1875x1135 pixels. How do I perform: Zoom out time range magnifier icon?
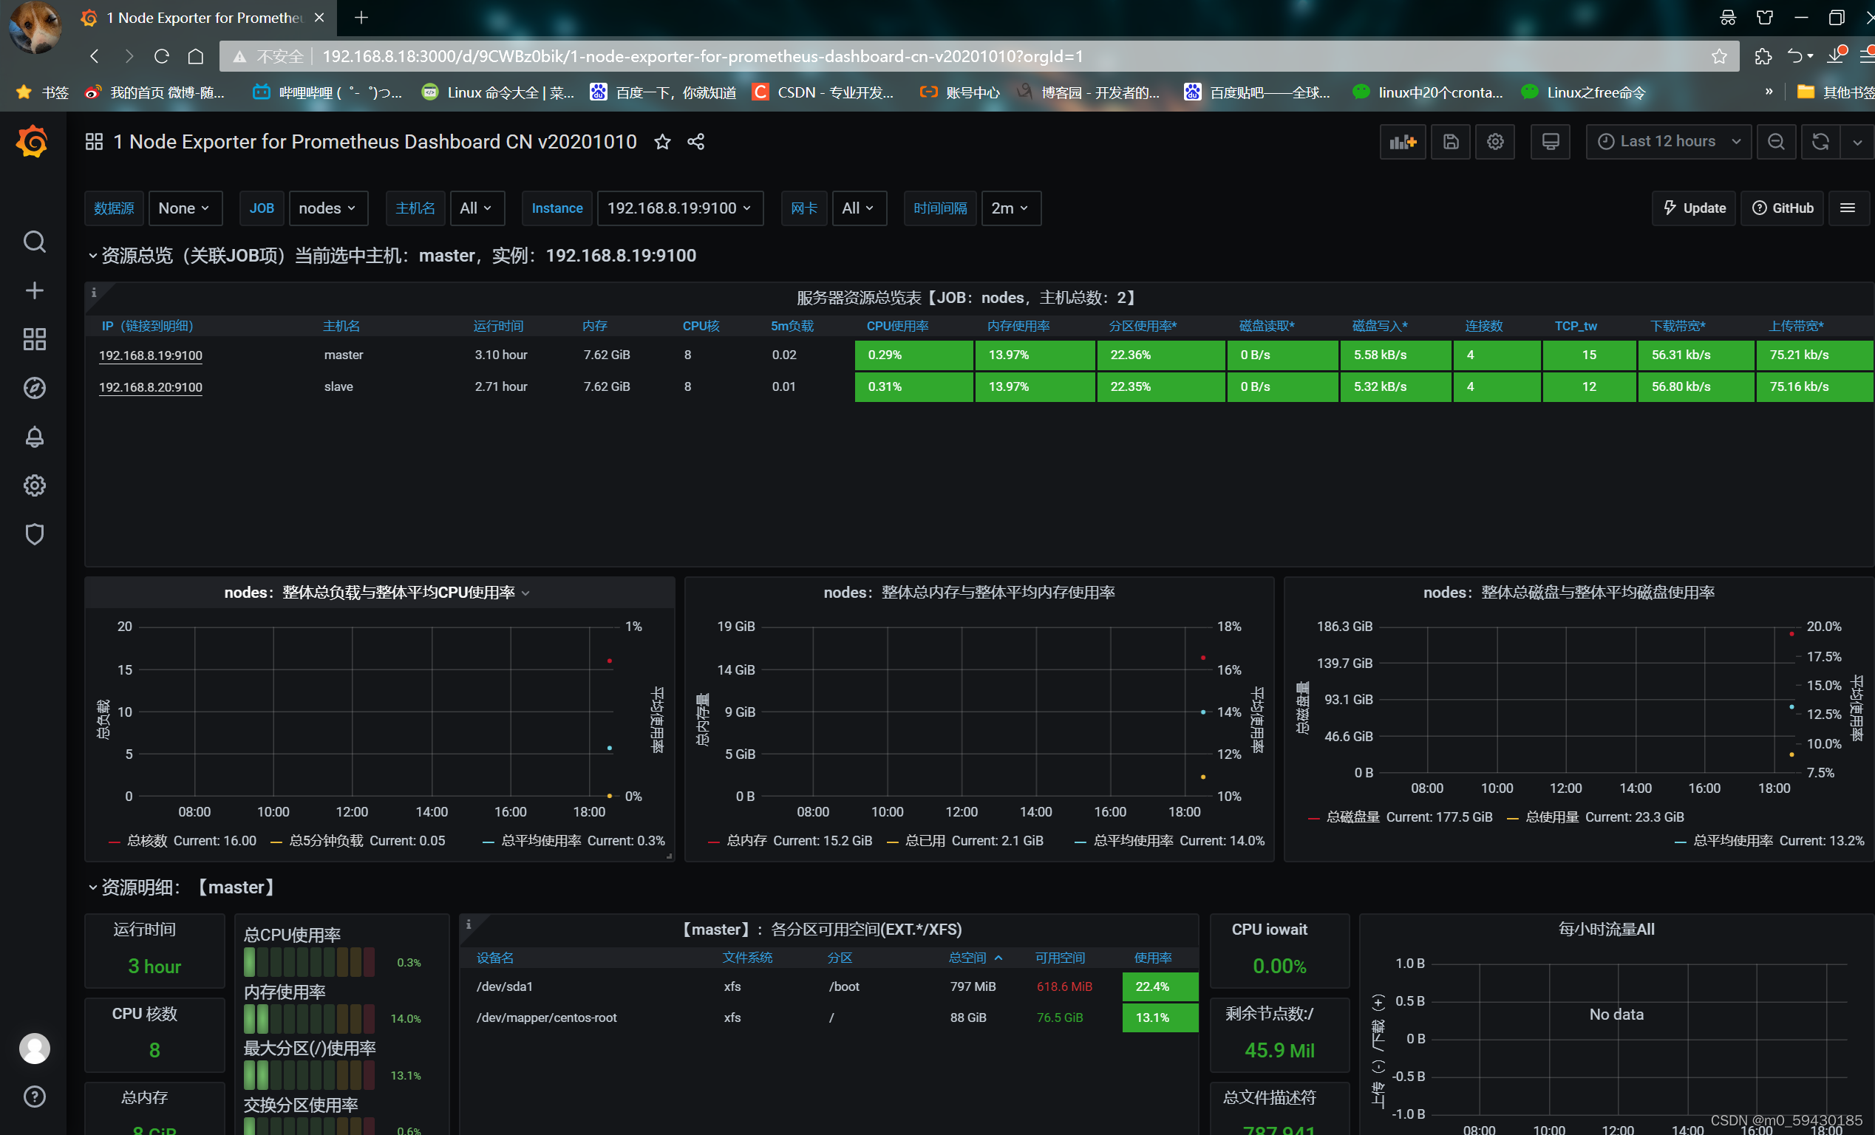1776,143
